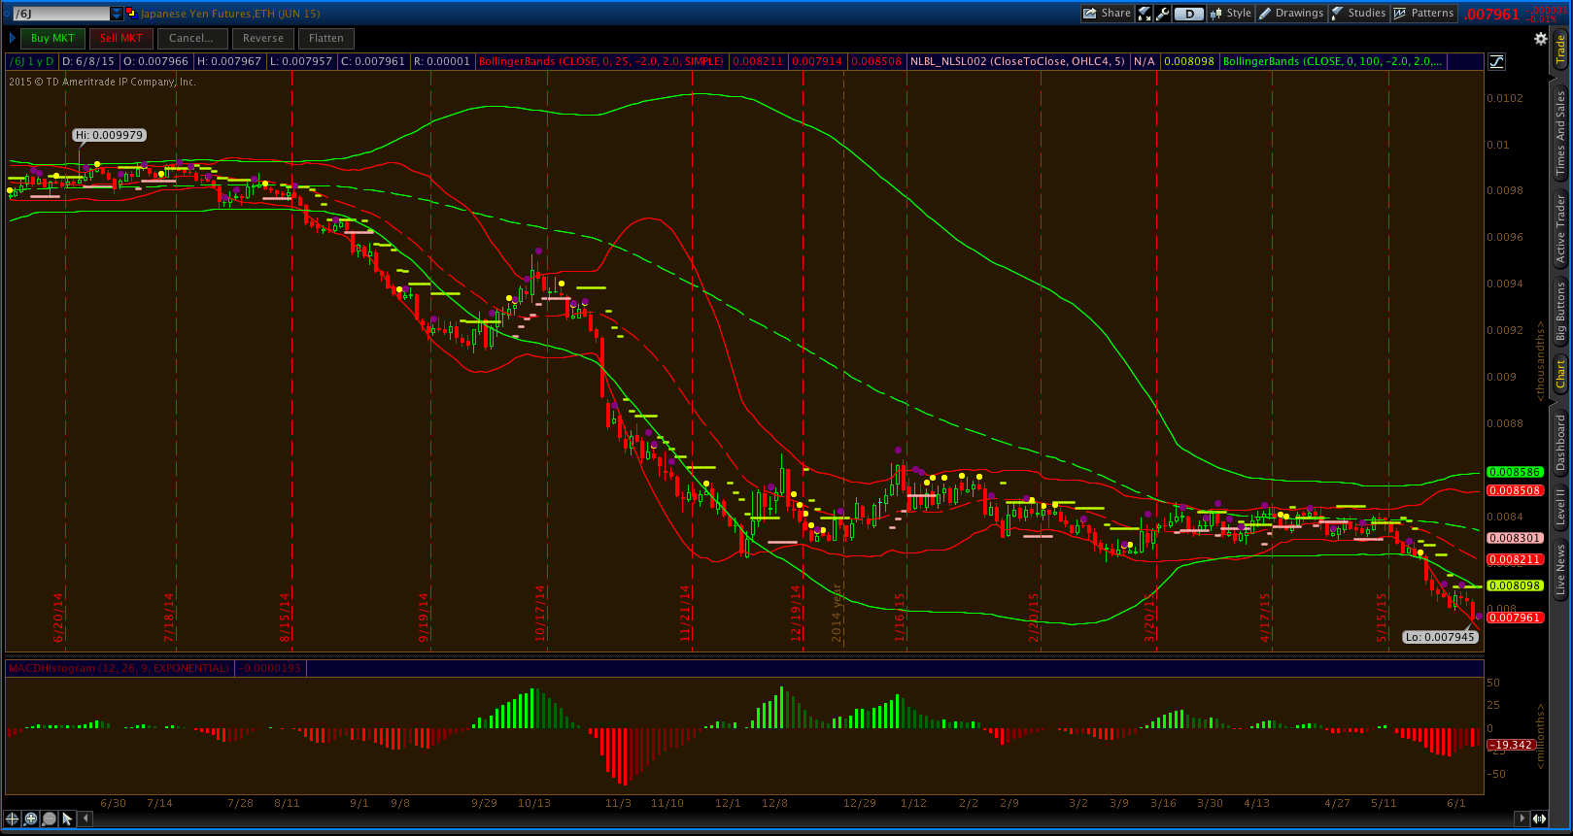
Task: Open the Active Trader side tab
Action: [x=1561, y=229]
